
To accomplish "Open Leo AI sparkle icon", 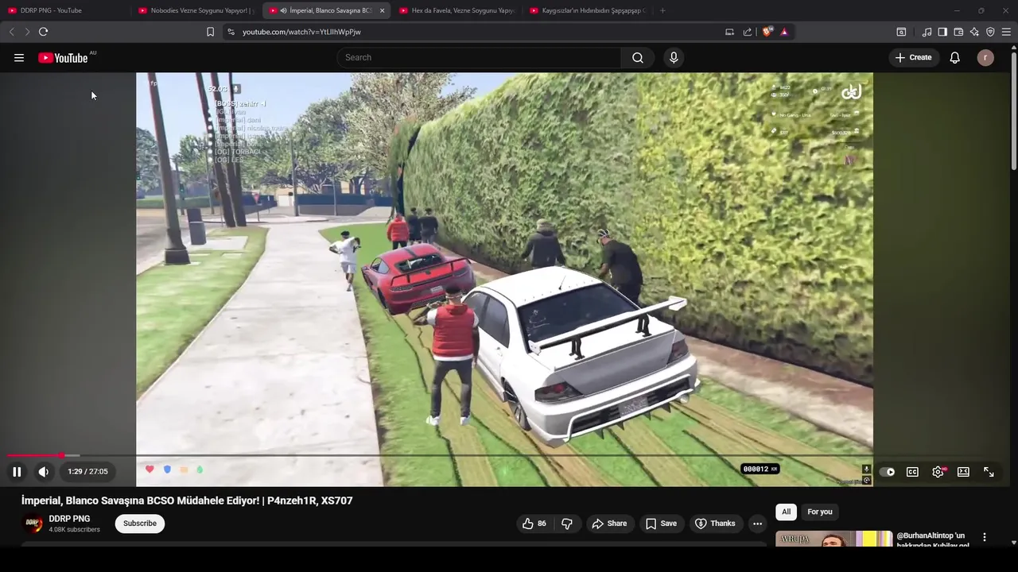I will [x=974, y=32].
